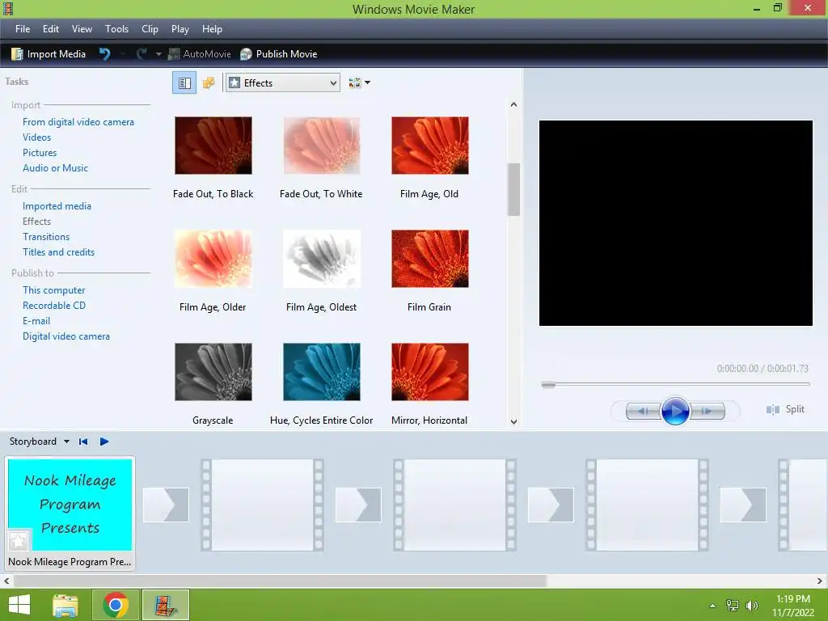Select the Fade Out, To White effect

point(322,146)
